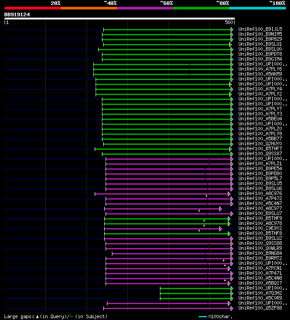
Task: Open the UniRef100_B9PDT8 entry
Action: pyautogui.click(x=260, y=54)
